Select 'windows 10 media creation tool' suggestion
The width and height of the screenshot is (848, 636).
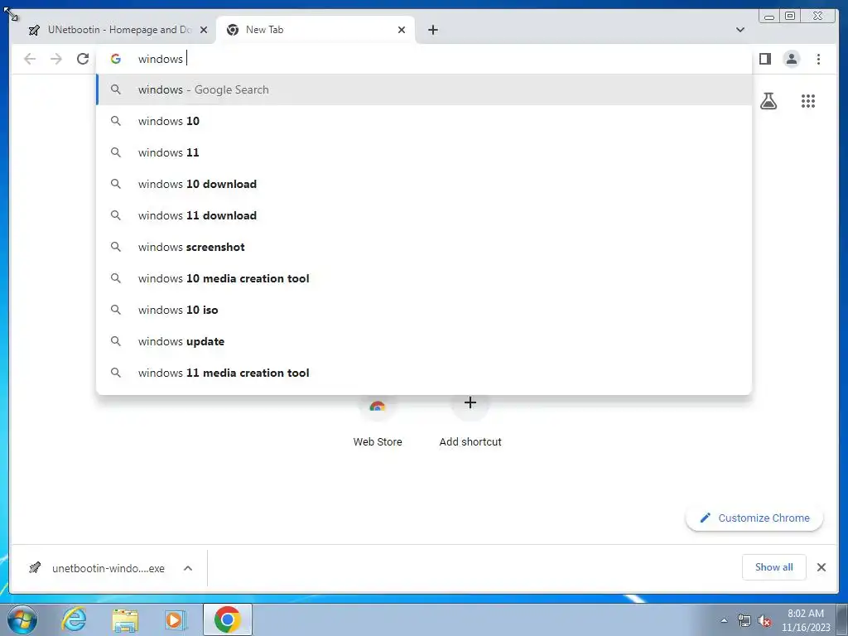[x=423, y=278]
